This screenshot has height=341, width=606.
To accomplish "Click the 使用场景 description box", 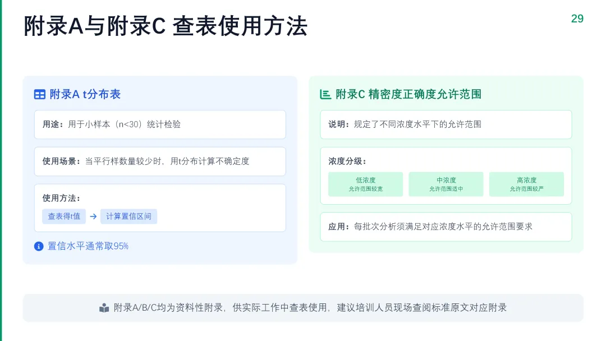I will (160, 162).
